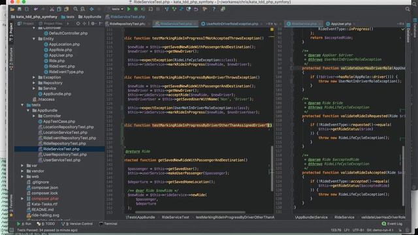This screenshot has height=235, width=418.
Task: Click Run with Coverage icon
Action: pos(143,9)
